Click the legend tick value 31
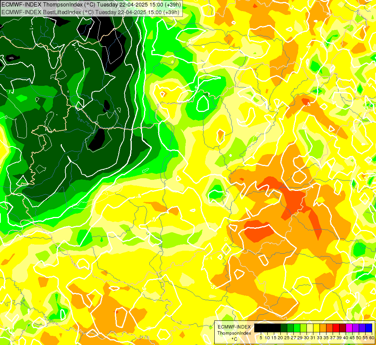Viewport: 376px width, 345px height. pos(313,338)
